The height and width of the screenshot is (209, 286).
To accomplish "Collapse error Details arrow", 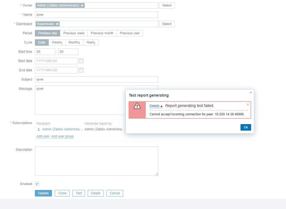I will [x=162, y=106].
